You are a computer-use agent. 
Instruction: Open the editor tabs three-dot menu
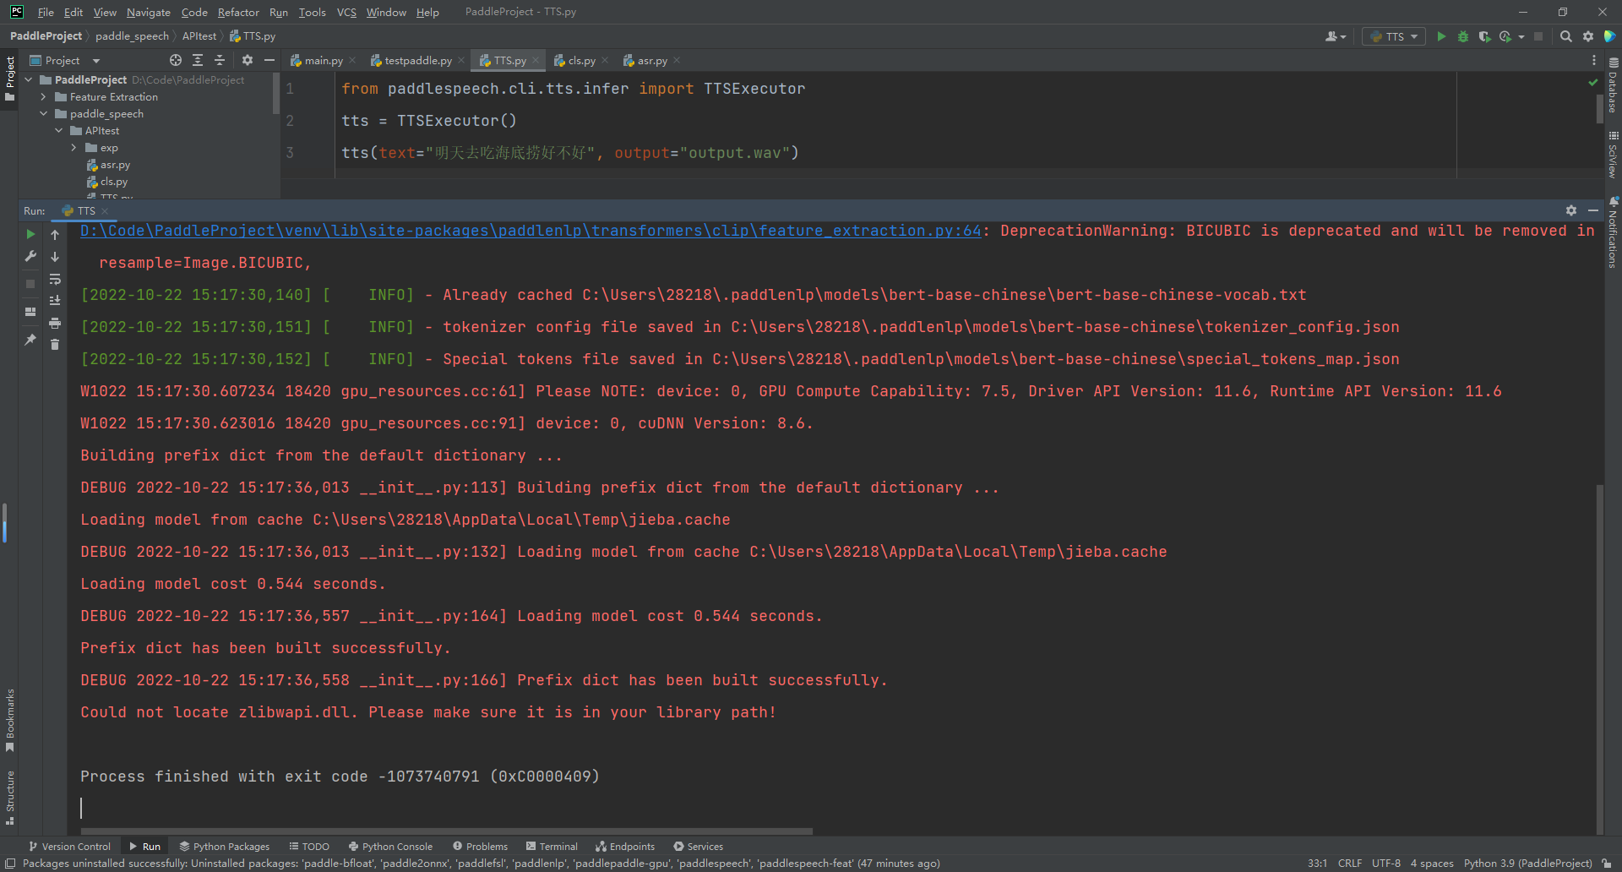[1594, 60]
